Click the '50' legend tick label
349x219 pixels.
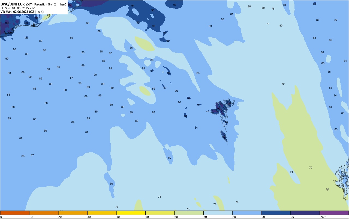(147, 217)
